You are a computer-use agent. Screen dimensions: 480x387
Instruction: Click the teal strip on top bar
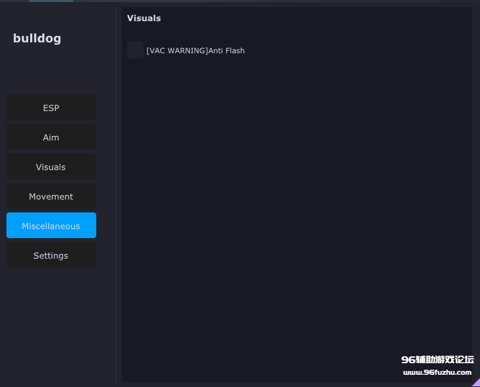coord(51,1)
